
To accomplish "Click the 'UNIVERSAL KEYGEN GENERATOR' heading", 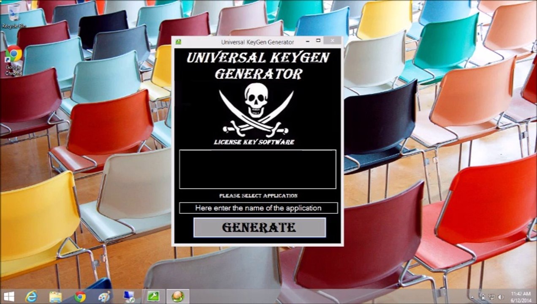I will coord(258,66).
